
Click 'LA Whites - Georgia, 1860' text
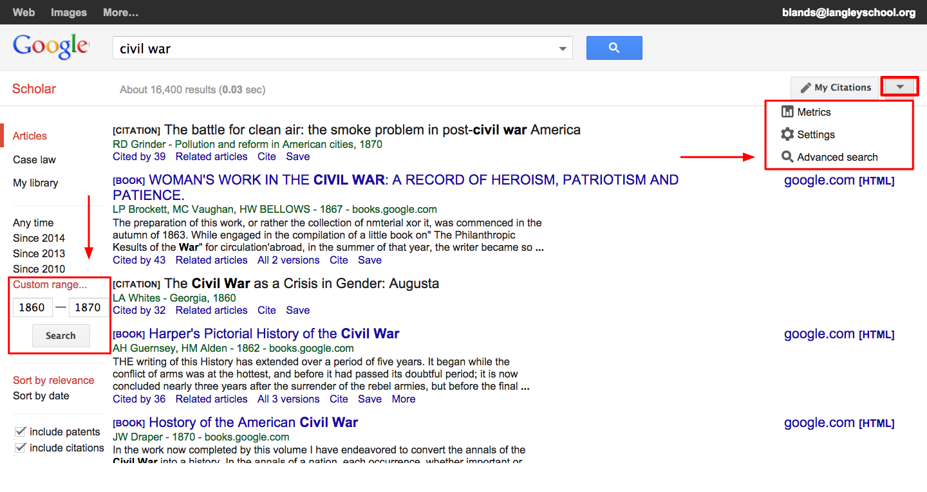(x=174, y=298)
